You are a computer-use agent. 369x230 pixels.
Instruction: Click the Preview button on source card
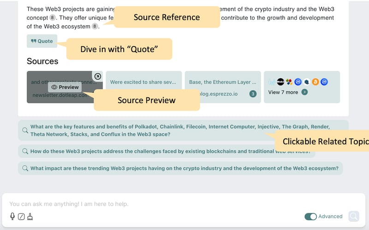click(65, 87)
